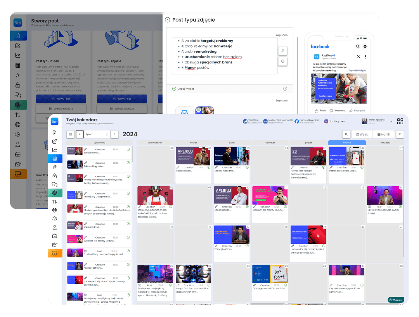
Task: Toggle the status check on the July 06 post
Action: tap(362, 168)
